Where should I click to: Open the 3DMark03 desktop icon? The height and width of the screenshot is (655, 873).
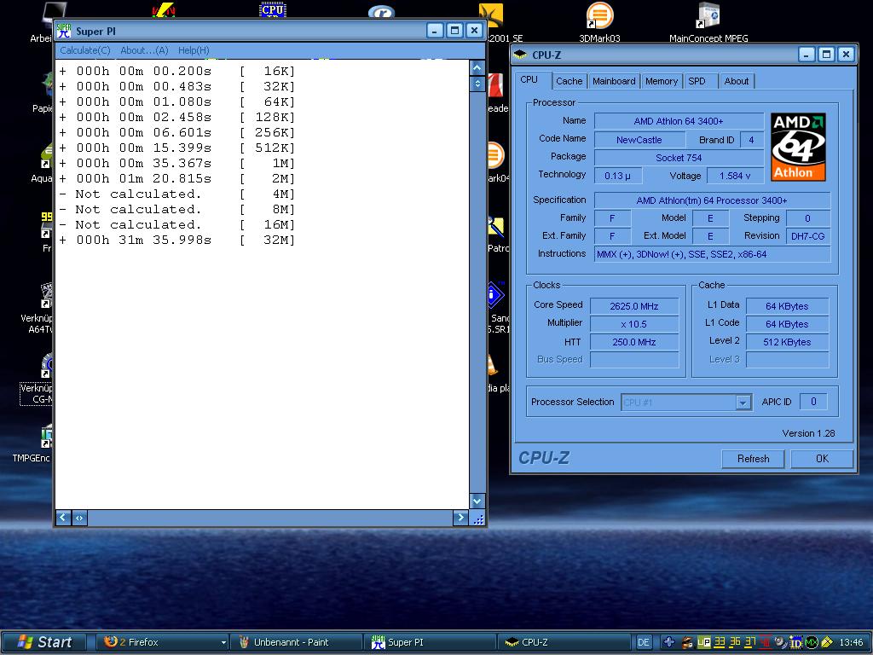(x=599, y=22)
